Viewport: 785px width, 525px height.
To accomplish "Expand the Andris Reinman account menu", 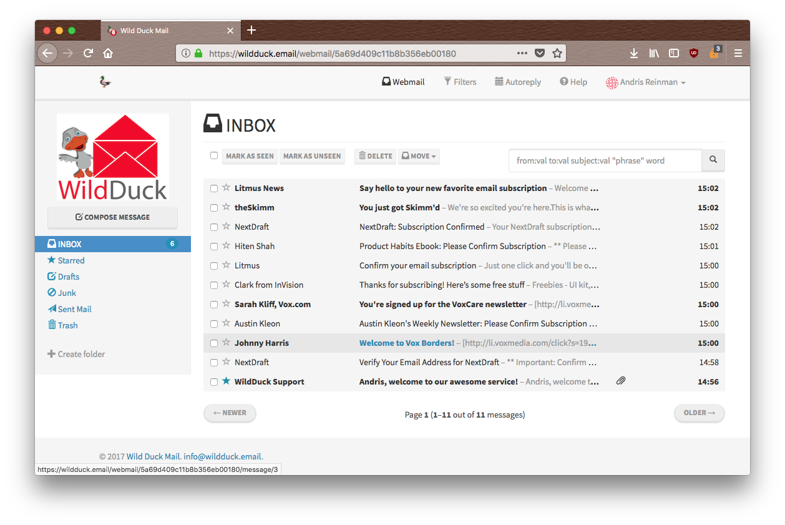I will tap(646, 82).
